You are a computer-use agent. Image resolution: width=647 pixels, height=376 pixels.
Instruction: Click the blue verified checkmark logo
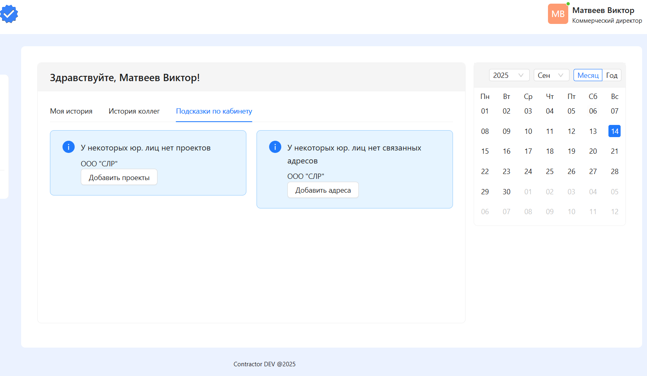coord(9,14)
